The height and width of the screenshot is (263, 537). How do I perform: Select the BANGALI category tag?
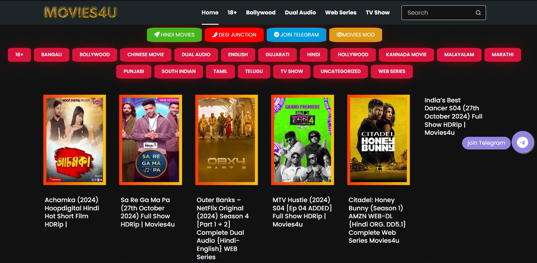pos(52,55)
